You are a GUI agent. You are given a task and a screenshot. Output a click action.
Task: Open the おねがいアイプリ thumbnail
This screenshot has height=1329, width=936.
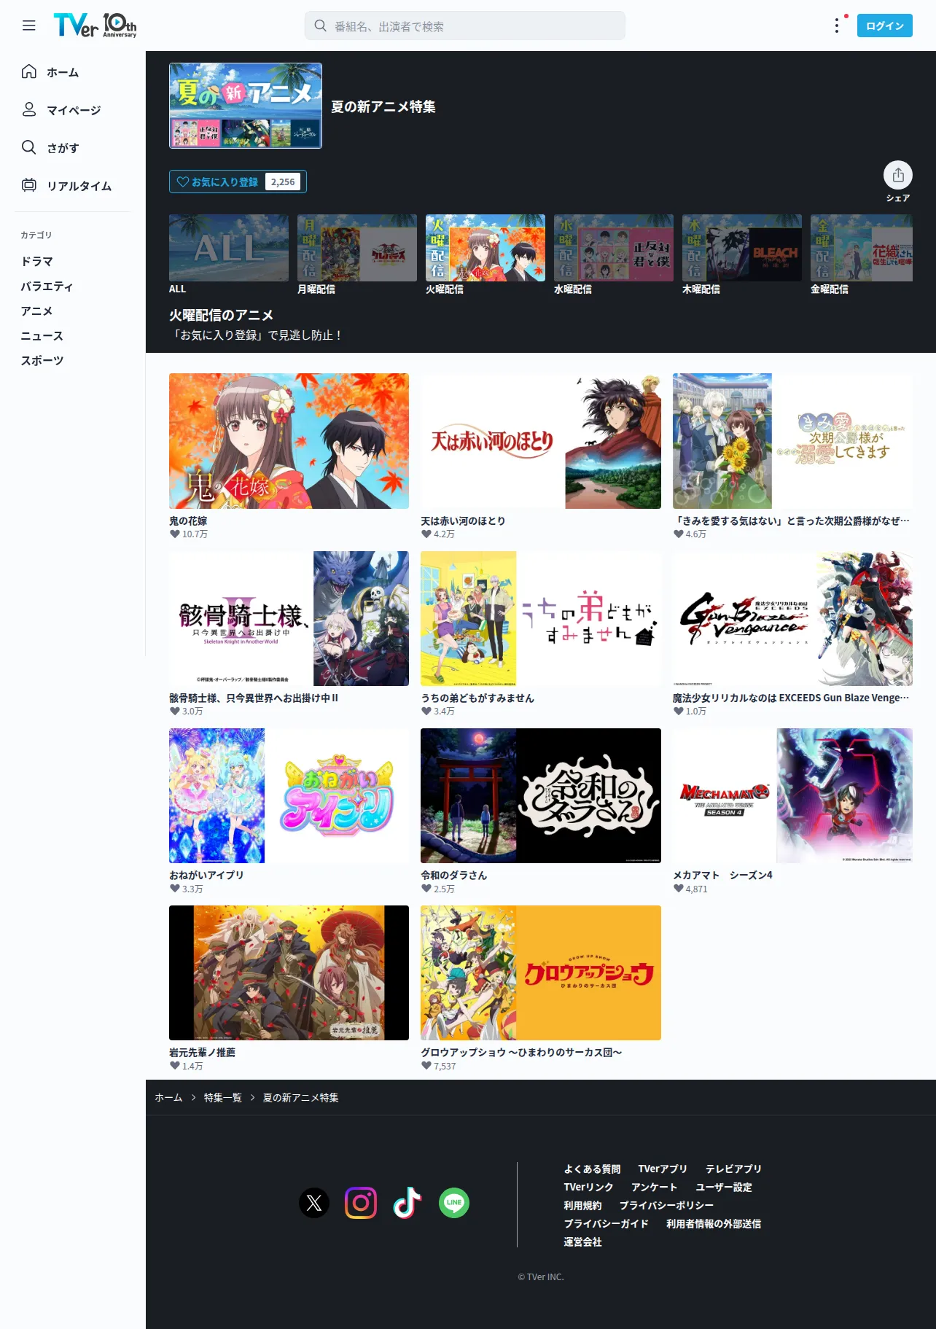(x=289, y=795)
